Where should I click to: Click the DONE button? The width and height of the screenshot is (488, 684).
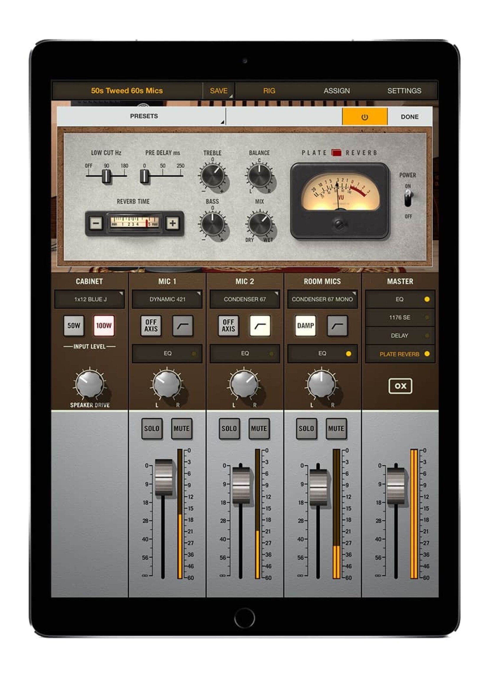click(409, 117)
